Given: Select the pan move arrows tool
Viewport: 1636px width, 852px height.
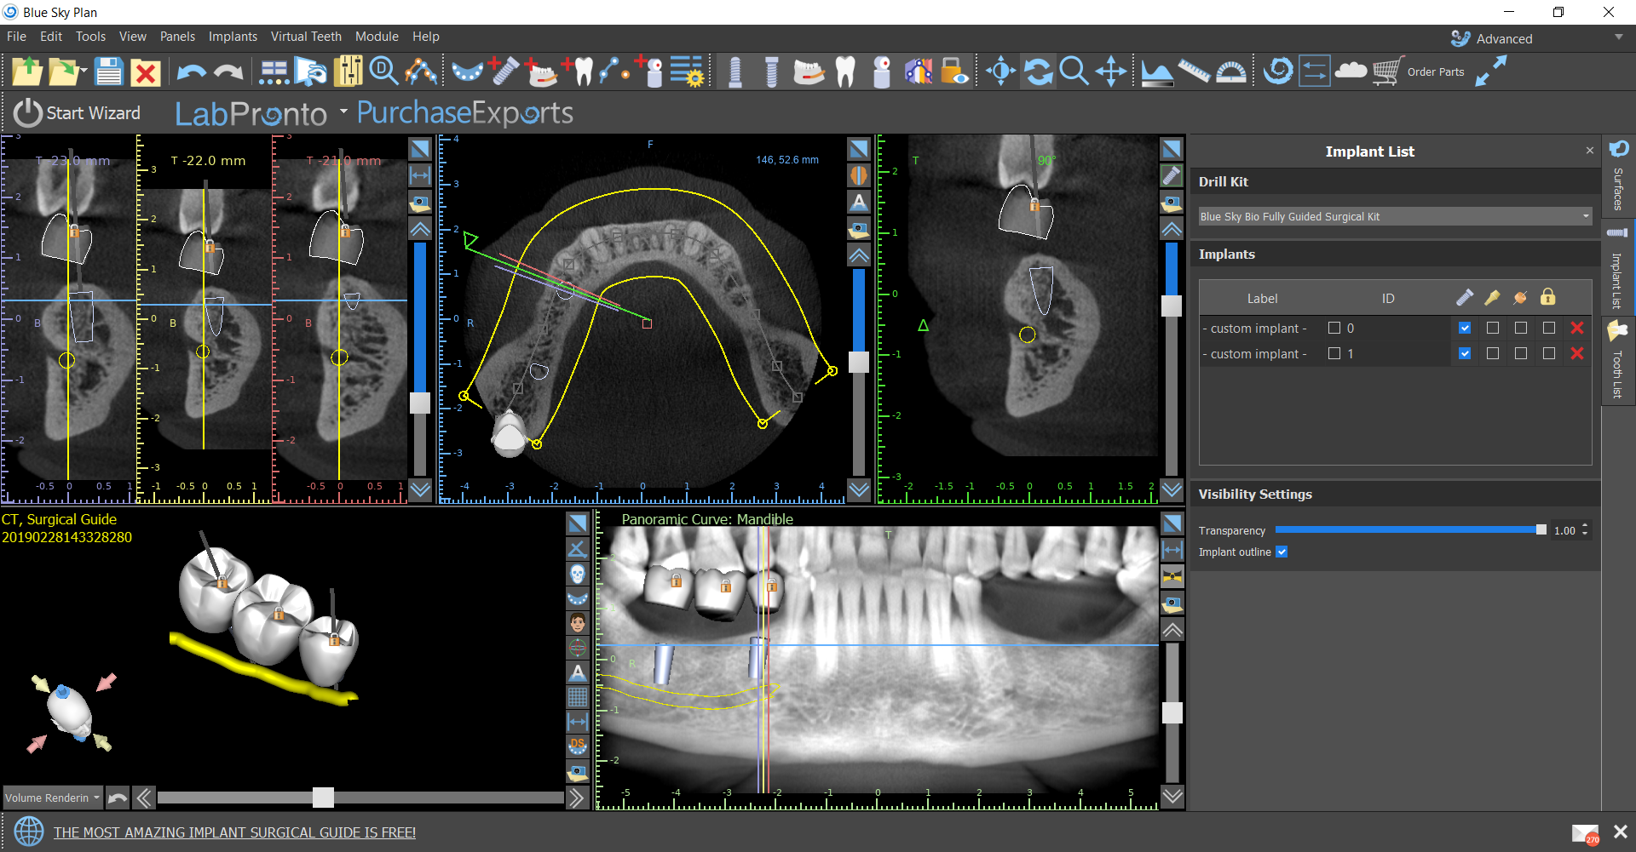Looking at the screenshot, I should 1111,71.
